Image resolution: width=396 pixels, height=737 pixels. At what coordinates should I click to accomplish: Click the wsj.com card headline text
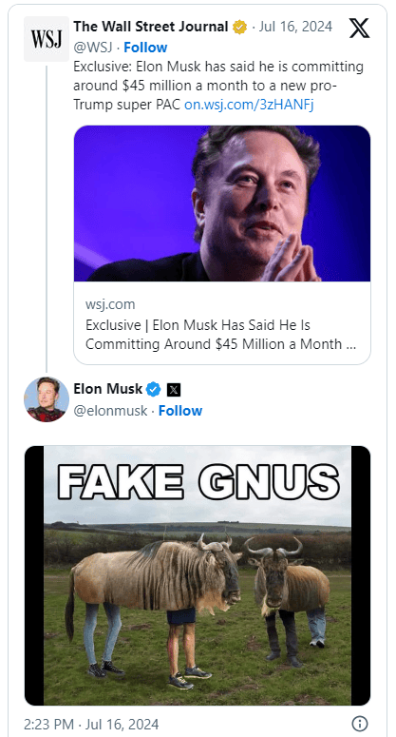click(x=220, y=335)
